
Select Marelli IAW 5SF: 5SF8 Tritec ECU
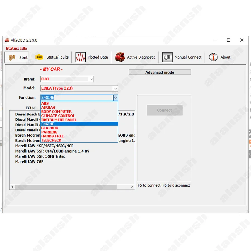(x=40, y=156)
